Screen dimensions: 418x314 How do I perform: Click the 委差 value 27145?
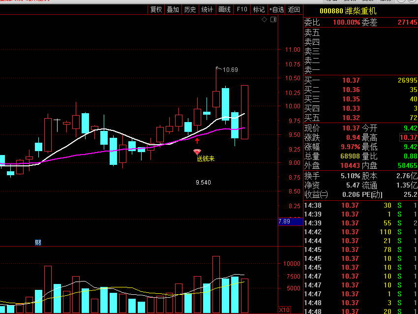(408, 23)
